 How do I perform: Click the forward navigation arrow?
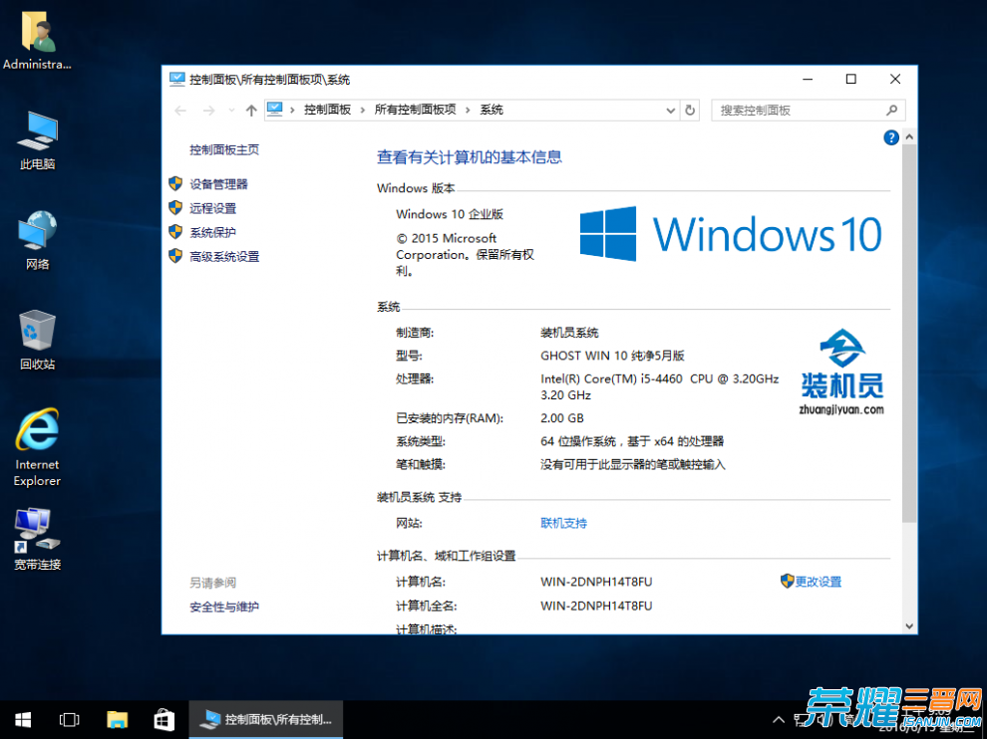pyautogui.click(x=209, y=111)
